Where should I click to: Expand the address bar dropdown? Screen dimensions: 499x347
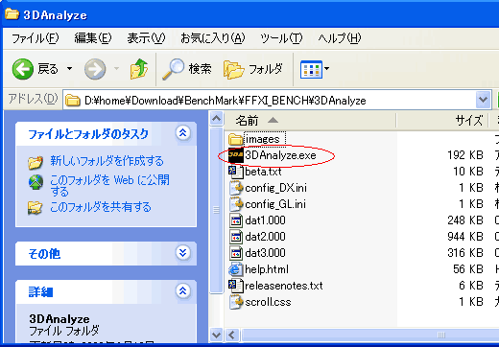click(x=483, y=100)
